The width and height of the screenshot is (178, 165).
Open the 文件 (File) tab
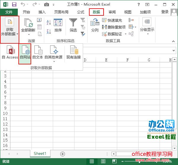(x=9, y=12)
